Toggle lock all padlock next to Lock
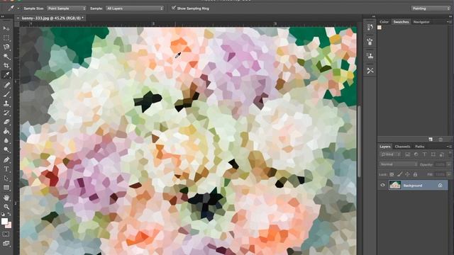 415,174
